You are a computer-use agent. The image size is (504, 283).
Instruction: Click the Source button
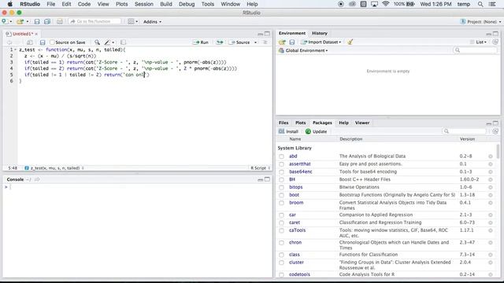pyautogui.click(x=239, y=42)
